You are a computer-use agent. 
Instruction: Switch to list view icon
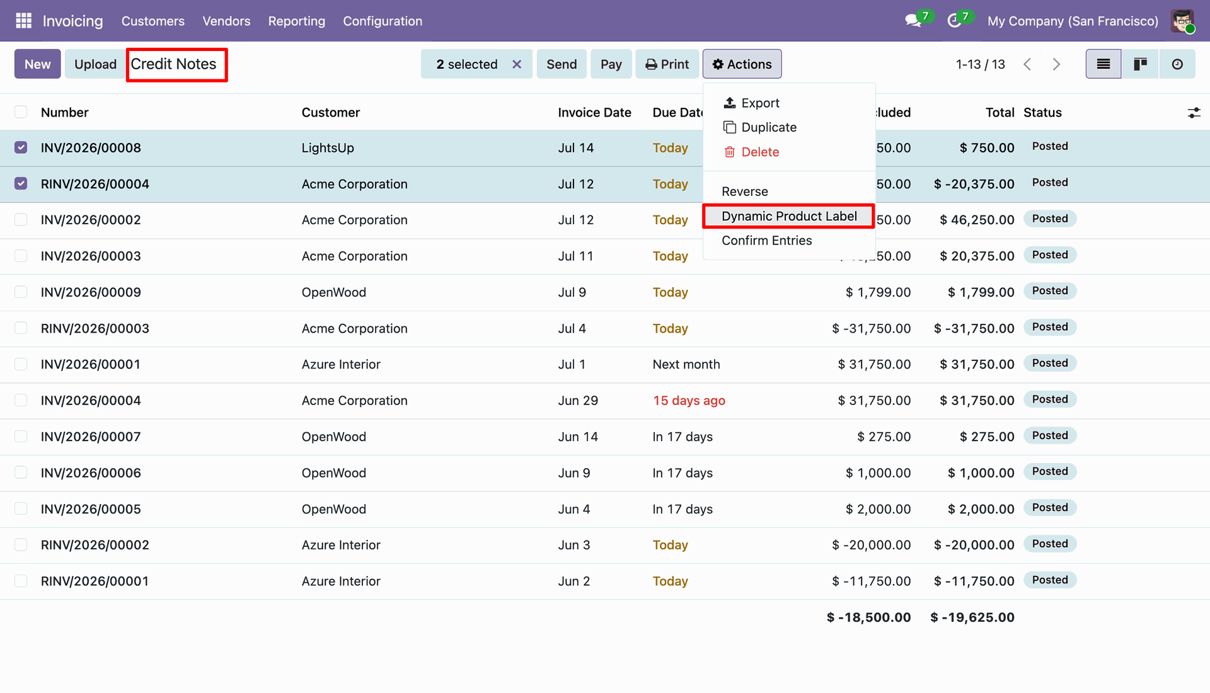pos(1103,64)
